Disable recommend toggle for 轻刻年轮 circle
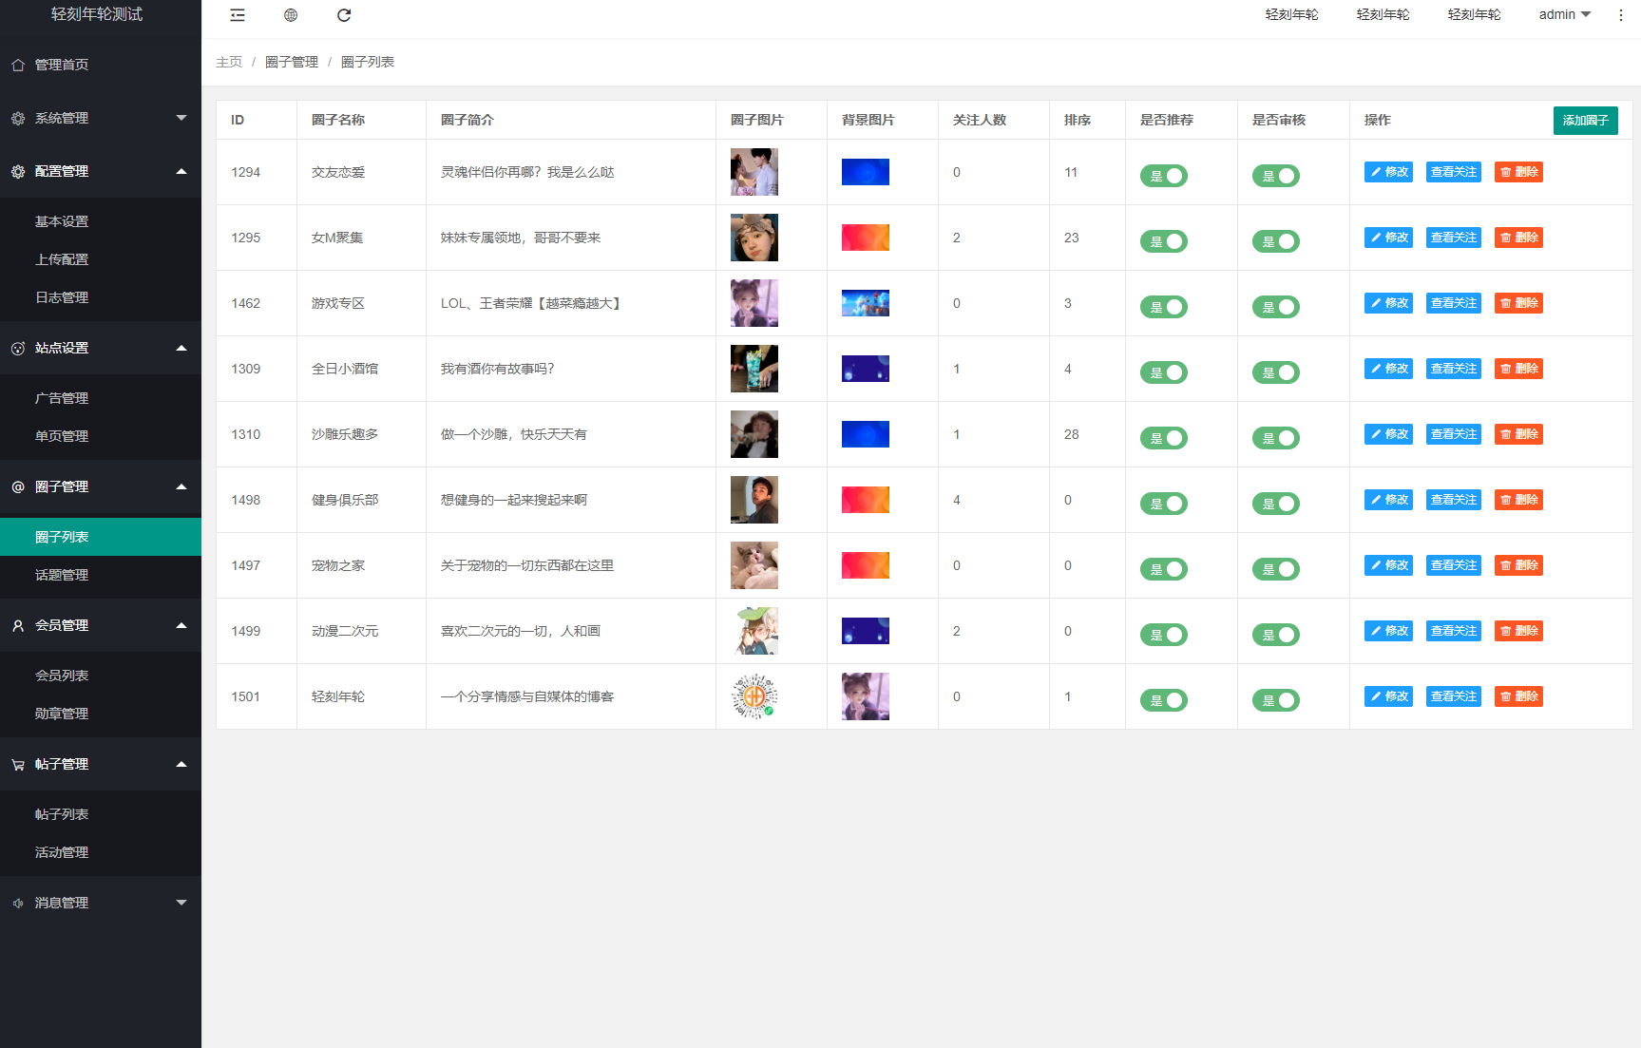Screen dimensions: 1641x1048 [x=1163, y=700]
